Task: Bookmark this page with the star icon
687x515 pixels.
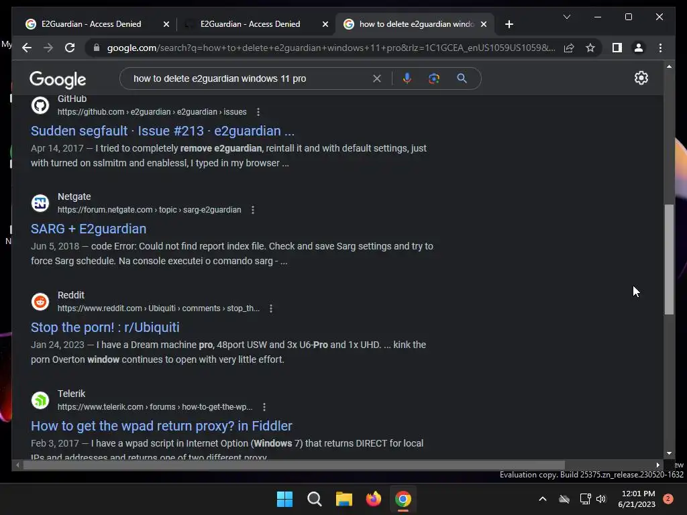Action: click(x=590, y=48)
